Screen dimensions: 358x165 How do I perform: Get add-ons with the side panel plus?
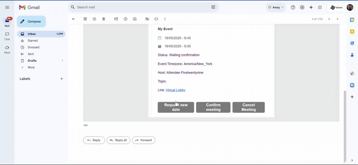[x=352, y=97]
